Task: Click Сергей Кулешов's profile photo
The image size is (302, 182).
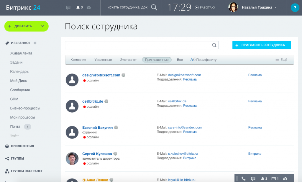Action: pyautogui.click(x=72, y=158)
